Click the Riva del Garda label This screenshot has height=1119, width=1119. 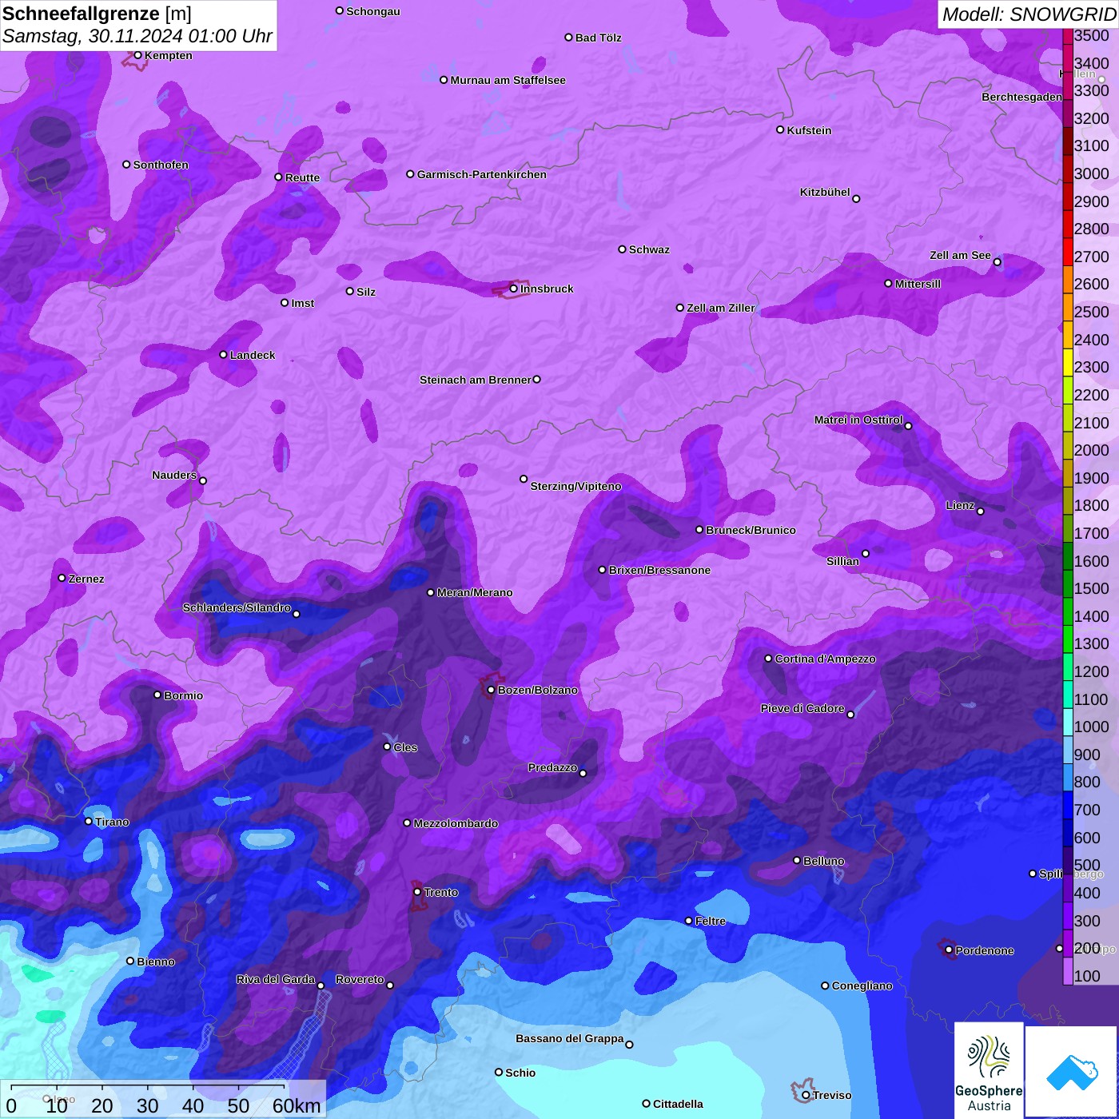[x=276, y=979]
